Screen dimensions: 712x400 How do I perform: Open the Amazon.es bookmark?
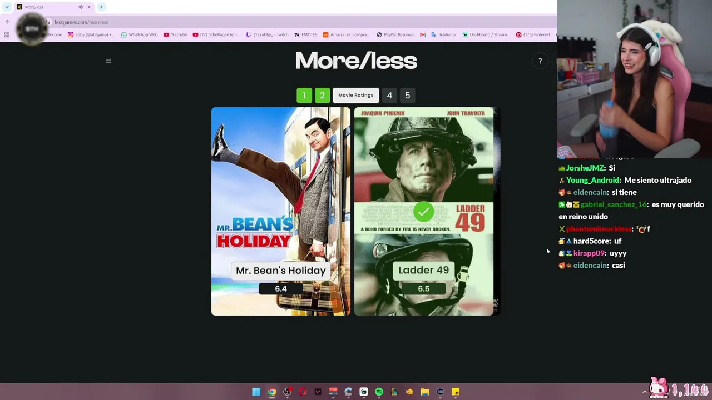[x=346, y=34]
